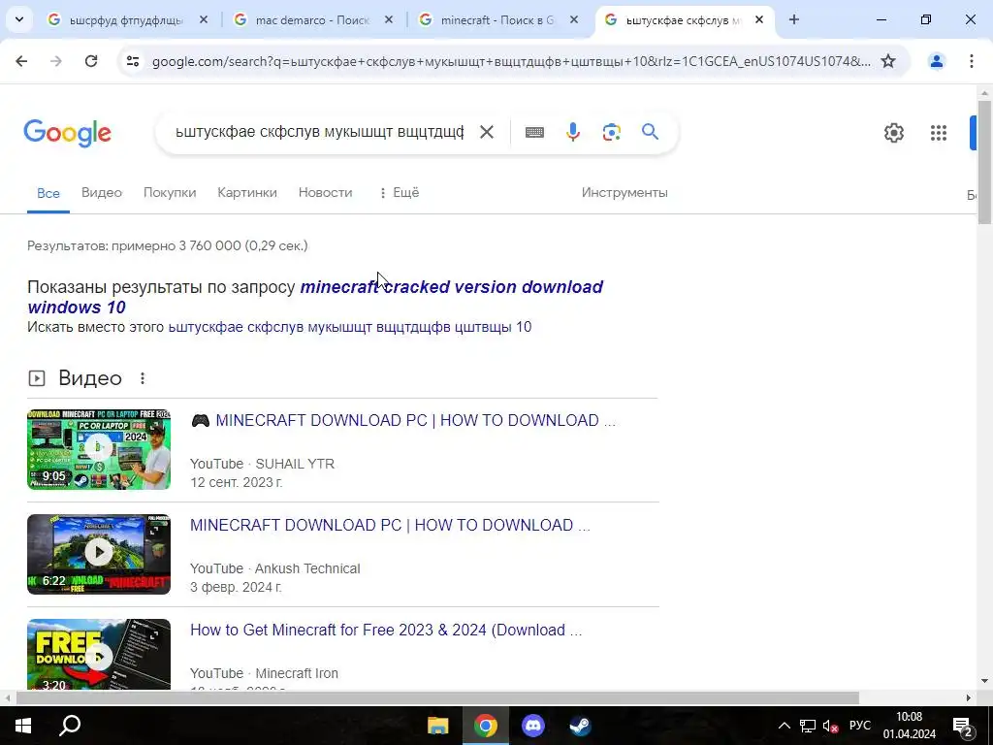
Task: Select the Все results tab
Action: pyautogui.click(x=48, y=193)
